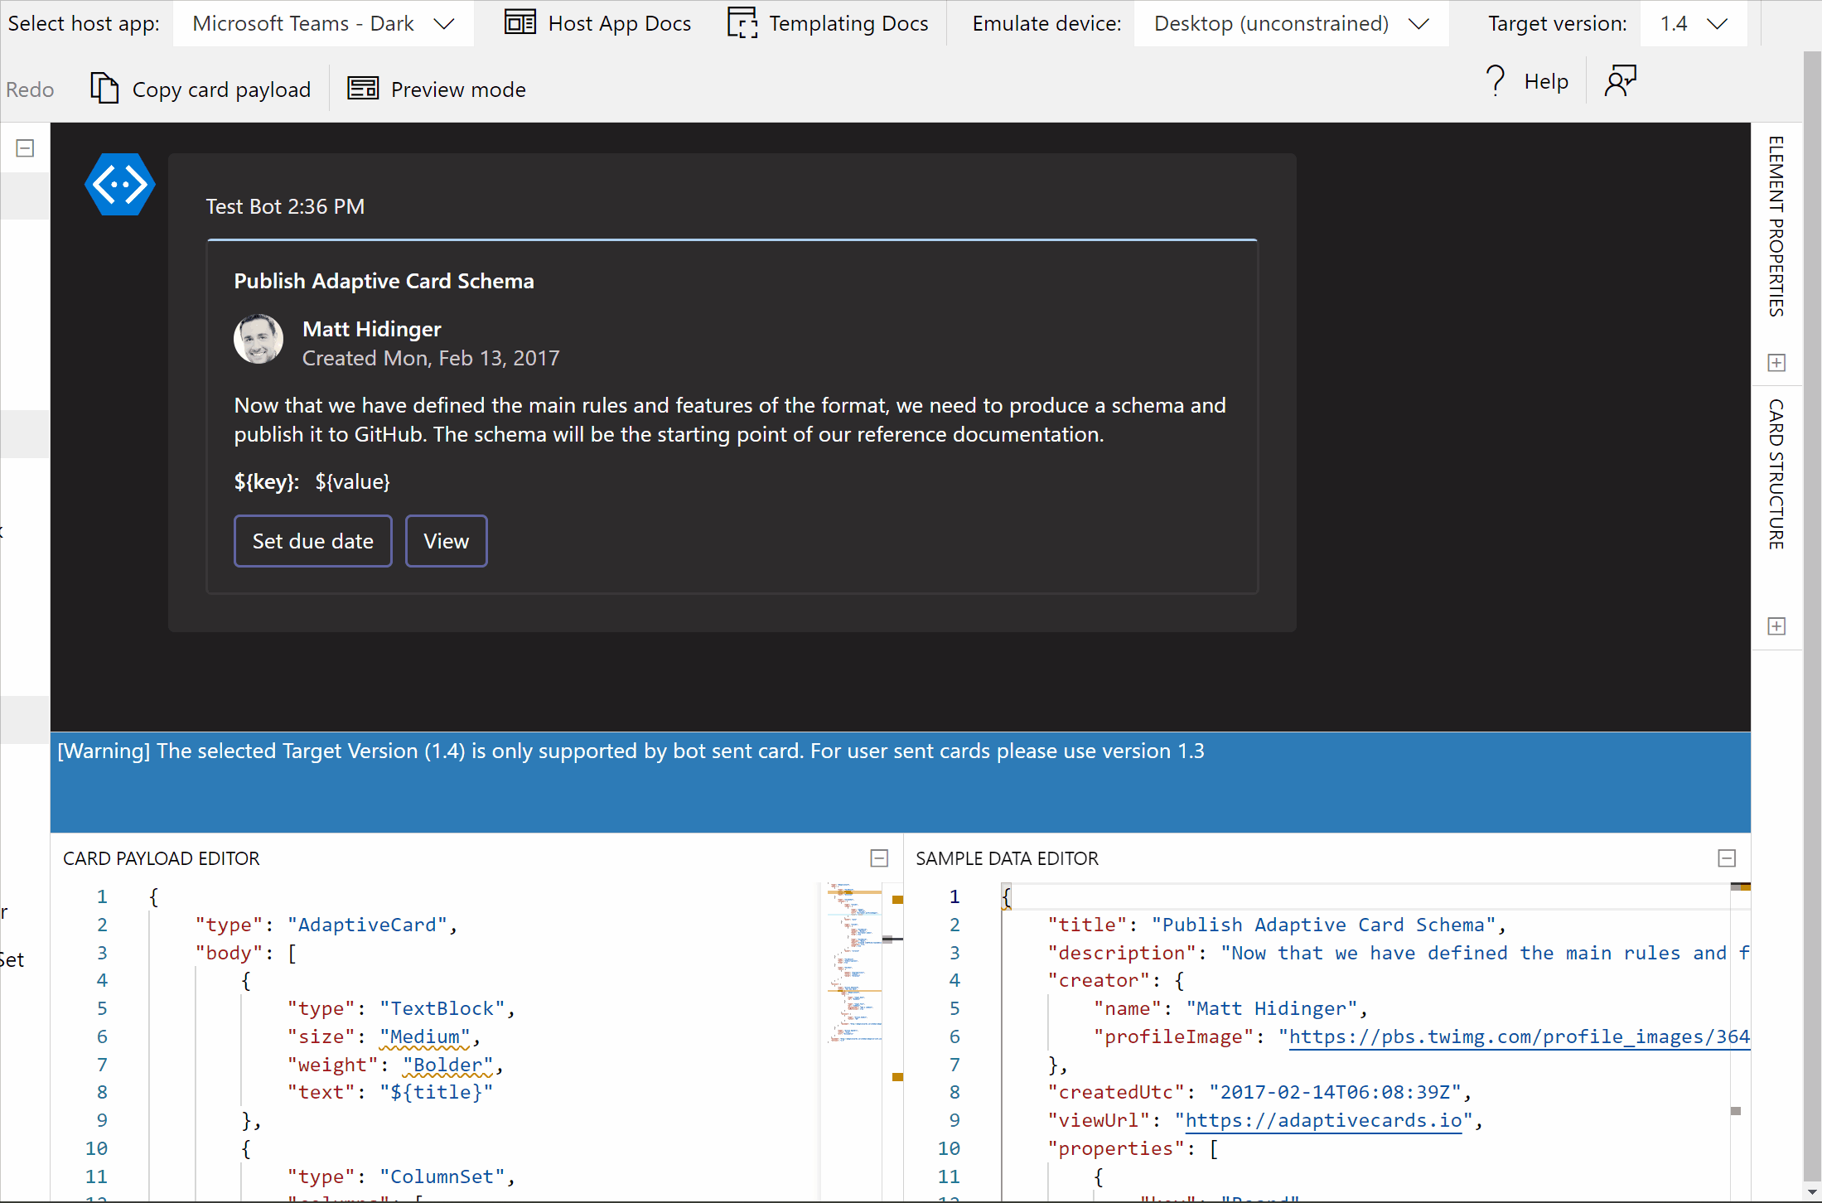Click the feedback person icon near Help
Screen dimensions: 1822x1203
[x=1621, y=80]
